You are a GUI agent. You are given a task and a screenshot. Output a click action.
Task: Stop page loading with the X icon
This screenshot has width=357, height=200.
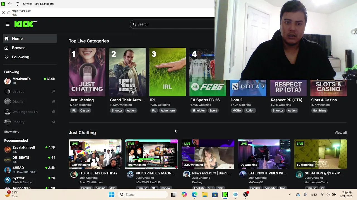point(3,12)
